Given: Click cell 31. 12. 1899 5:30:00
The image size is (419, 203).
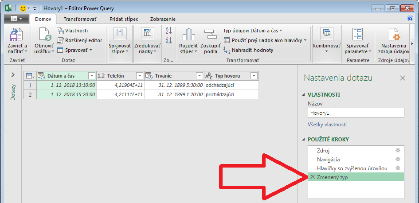Looking at the screenshot, I should coord(174,86).
